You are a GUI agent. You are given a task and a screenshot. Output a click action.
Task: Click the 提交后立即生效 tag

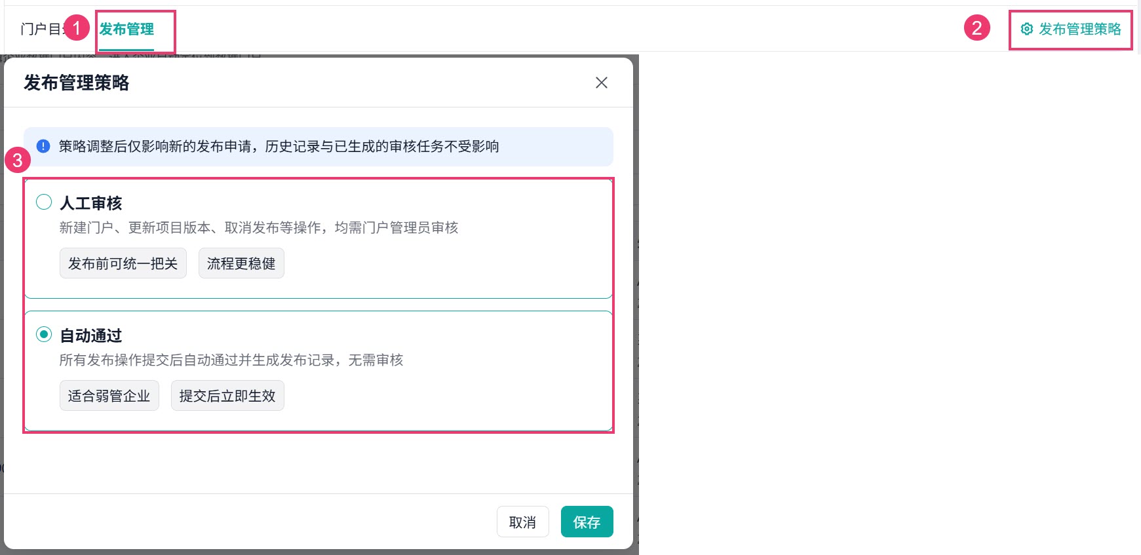pyautogui.click(x=227, y=395)
